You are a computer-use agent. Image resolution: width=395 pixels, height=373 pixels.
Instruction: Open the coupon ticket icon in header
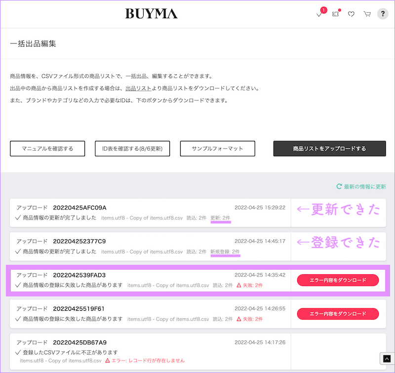click(336, 14)
